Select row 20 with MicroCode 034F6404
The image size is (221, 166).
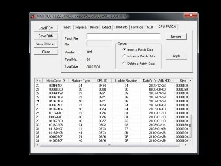click(112, 85)
